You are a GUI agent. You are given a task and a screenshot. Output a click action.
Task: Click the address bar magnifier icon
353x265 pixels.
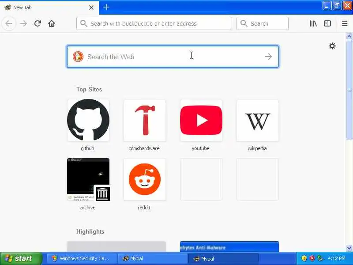pyautogui.click(x=83, y=23)
